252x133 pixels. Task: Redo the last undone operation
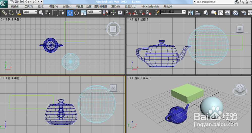(34, 2)
